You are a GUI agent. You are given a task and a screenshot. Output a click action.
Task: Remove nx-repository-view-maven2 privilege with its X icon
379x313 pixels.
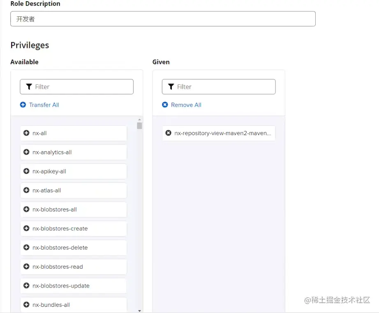(x=168, y=133)
